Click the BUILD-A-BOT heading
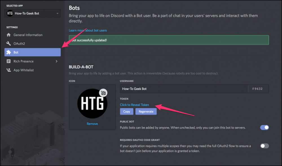 [81, 67]
